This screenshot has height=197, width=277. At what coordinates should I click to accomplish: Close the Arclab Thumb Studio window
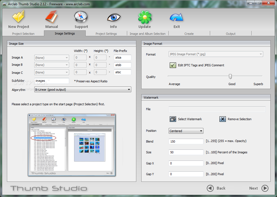(269, 3)
